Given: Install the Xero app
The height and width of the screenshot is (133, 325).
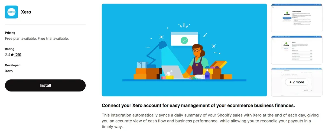Looking at the screenshot, I should coord(45,85).
